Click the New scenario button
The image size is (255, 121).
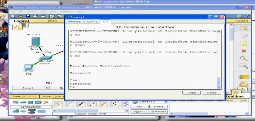140,107
